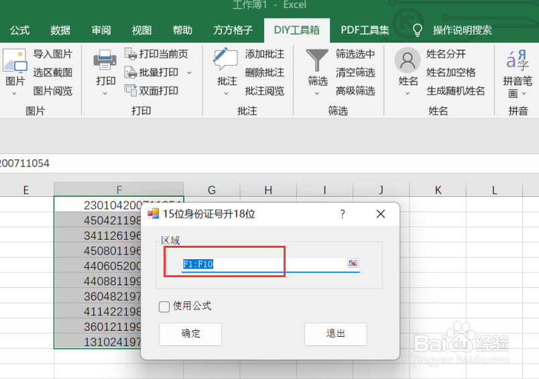Click 图片阅览 command

tap(52, 90)
